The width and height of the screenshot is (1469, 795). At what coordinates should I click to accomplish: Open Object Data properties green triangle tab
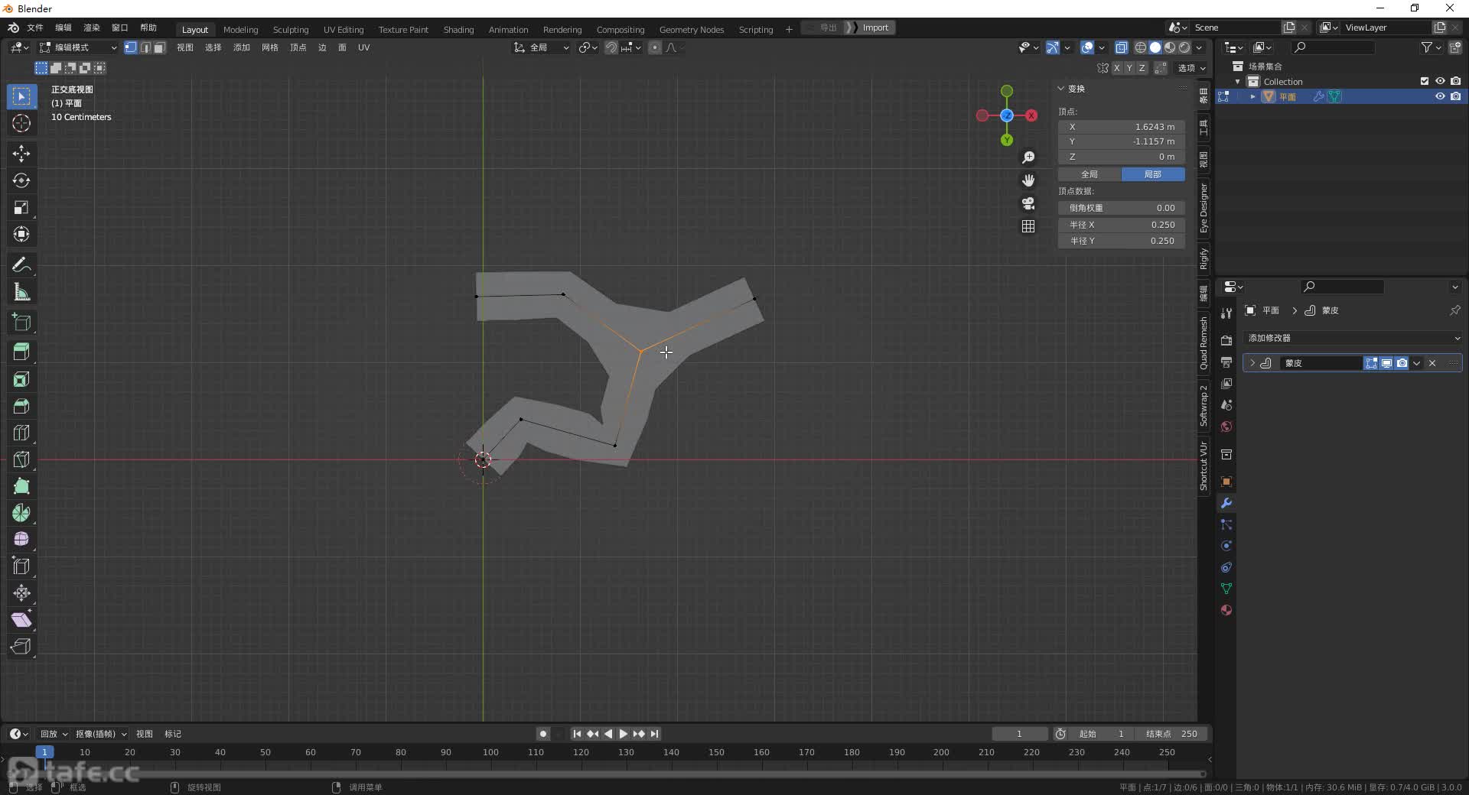point(1226,589)
